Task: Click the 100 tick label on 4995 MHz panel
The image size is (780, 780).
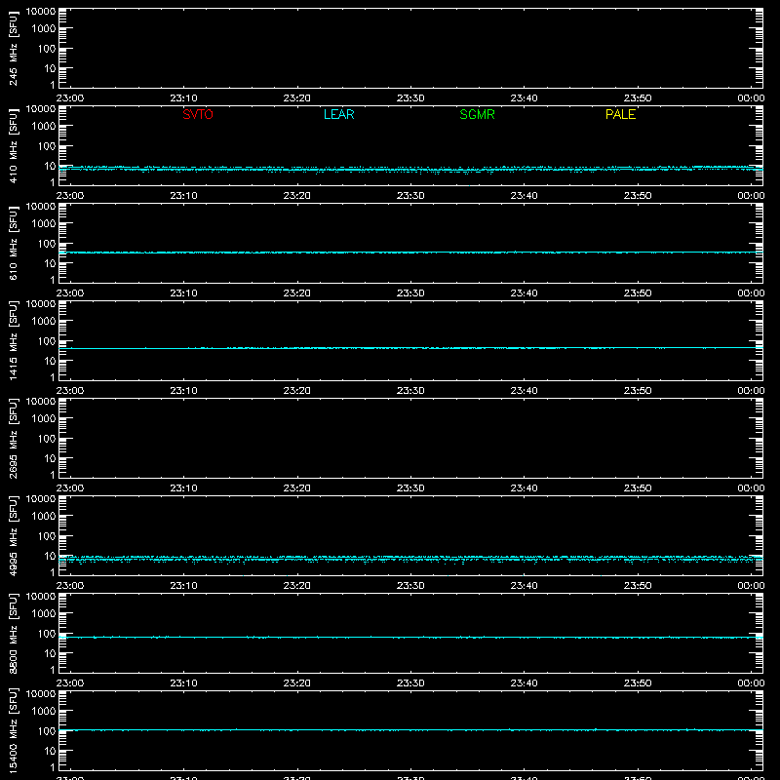Action: point(47,536)
